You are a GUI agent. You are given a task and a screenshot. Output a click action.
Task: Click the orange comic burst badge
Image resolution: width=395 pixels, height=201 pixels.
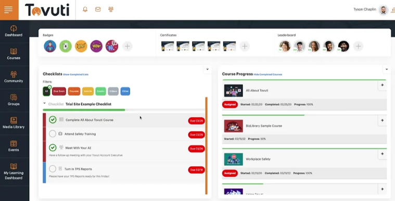81,46
